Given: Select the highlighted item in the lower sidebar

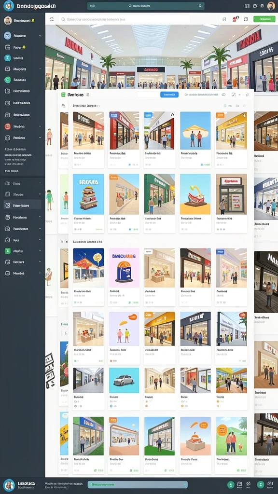Looking at the screenshot, I should [22, 206].
